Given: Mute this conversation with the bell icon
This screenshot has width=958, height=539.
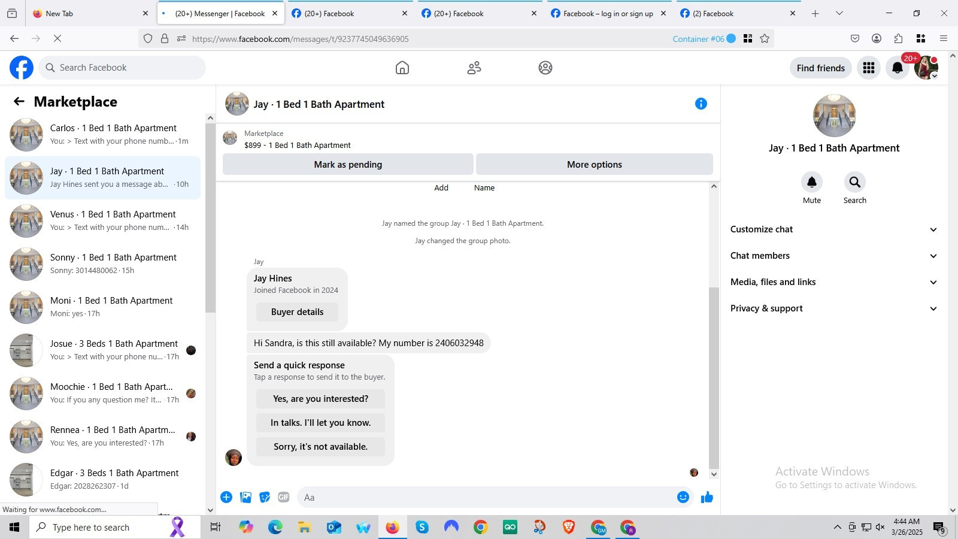Looking at the screenshot, I should pos(812,182).
